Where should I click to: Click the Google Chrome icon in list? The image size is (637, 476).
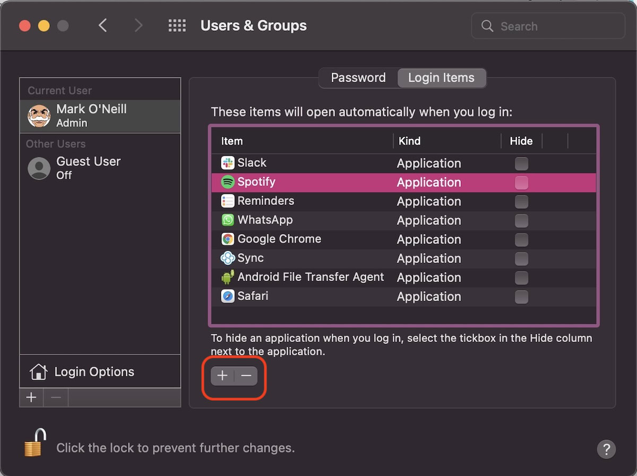228,239
